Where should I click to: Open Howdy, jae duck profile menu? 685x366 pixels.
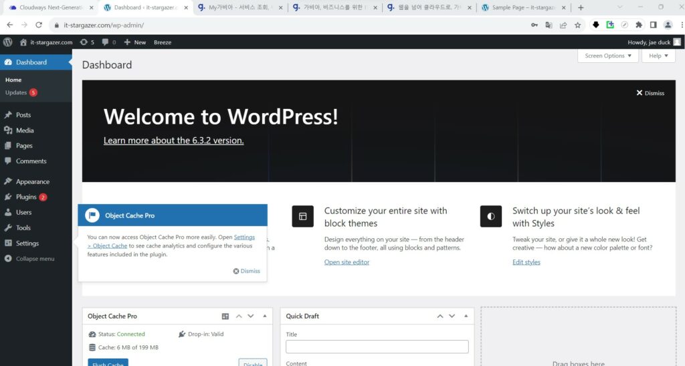click(x=654, y=42)
